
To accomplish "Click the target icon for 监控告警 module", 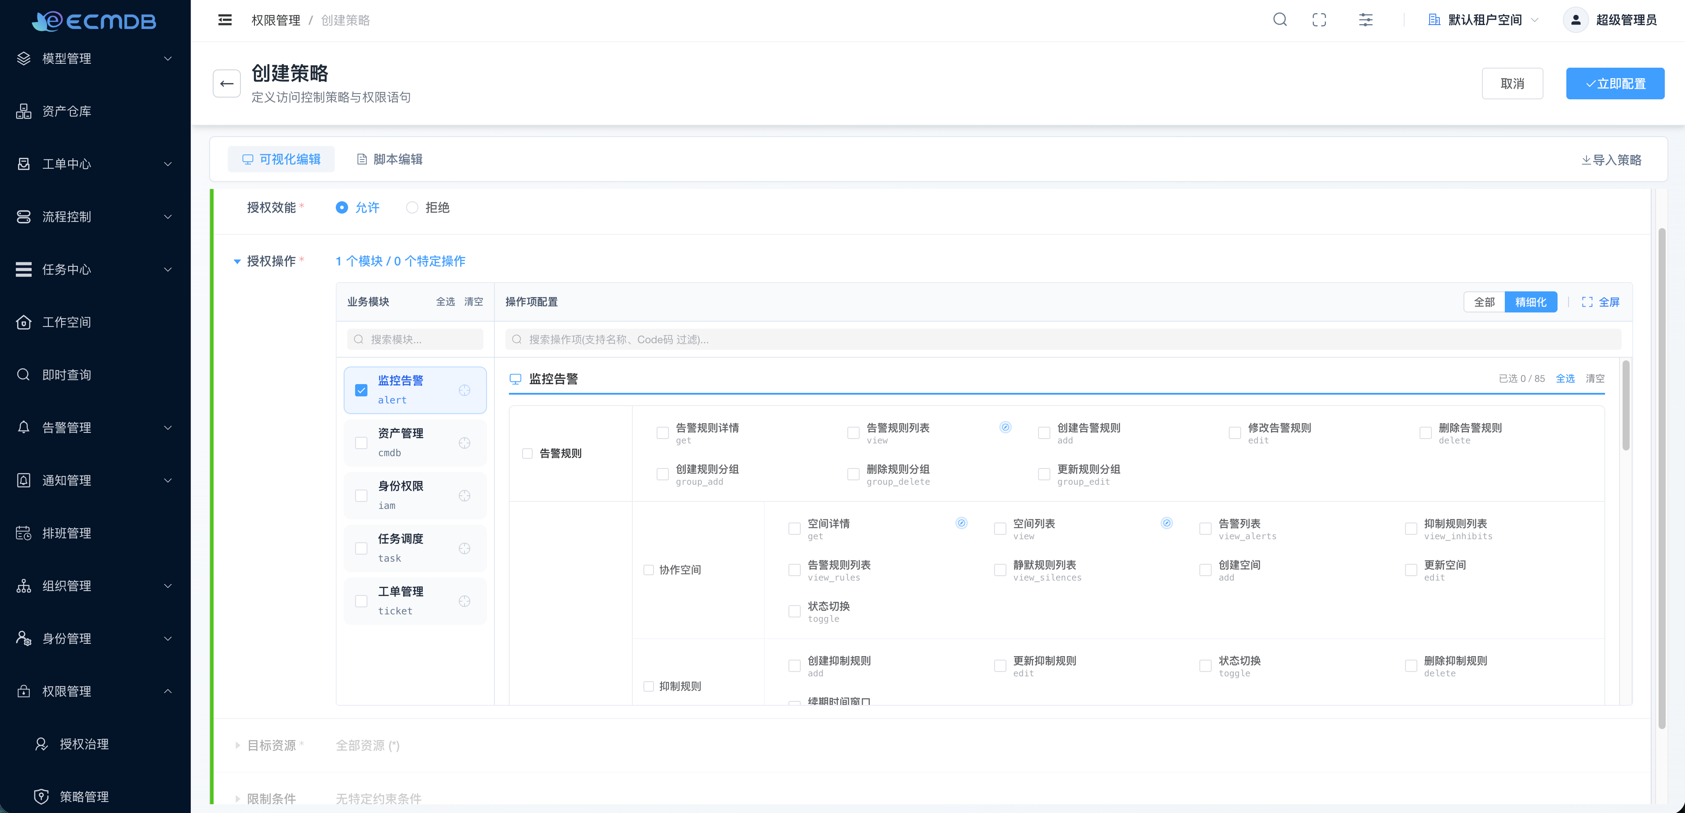I will pyautogui.click(x=465, y=391).
